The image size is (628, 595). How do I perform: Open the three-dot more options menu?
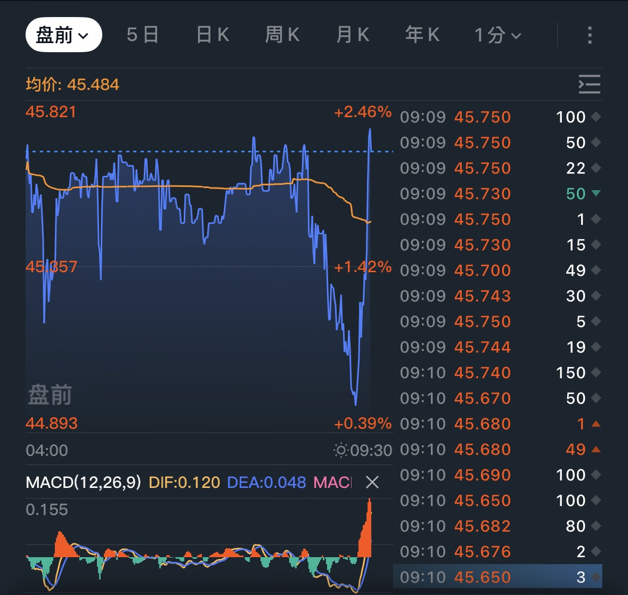590,35
